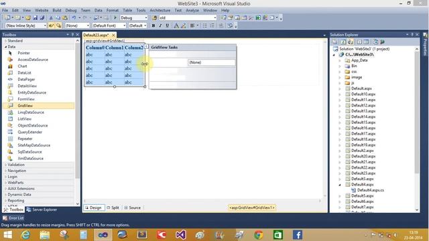429x241 pixels.
Task: Start debugging with the green play icon
Action: tap(115, 18)
